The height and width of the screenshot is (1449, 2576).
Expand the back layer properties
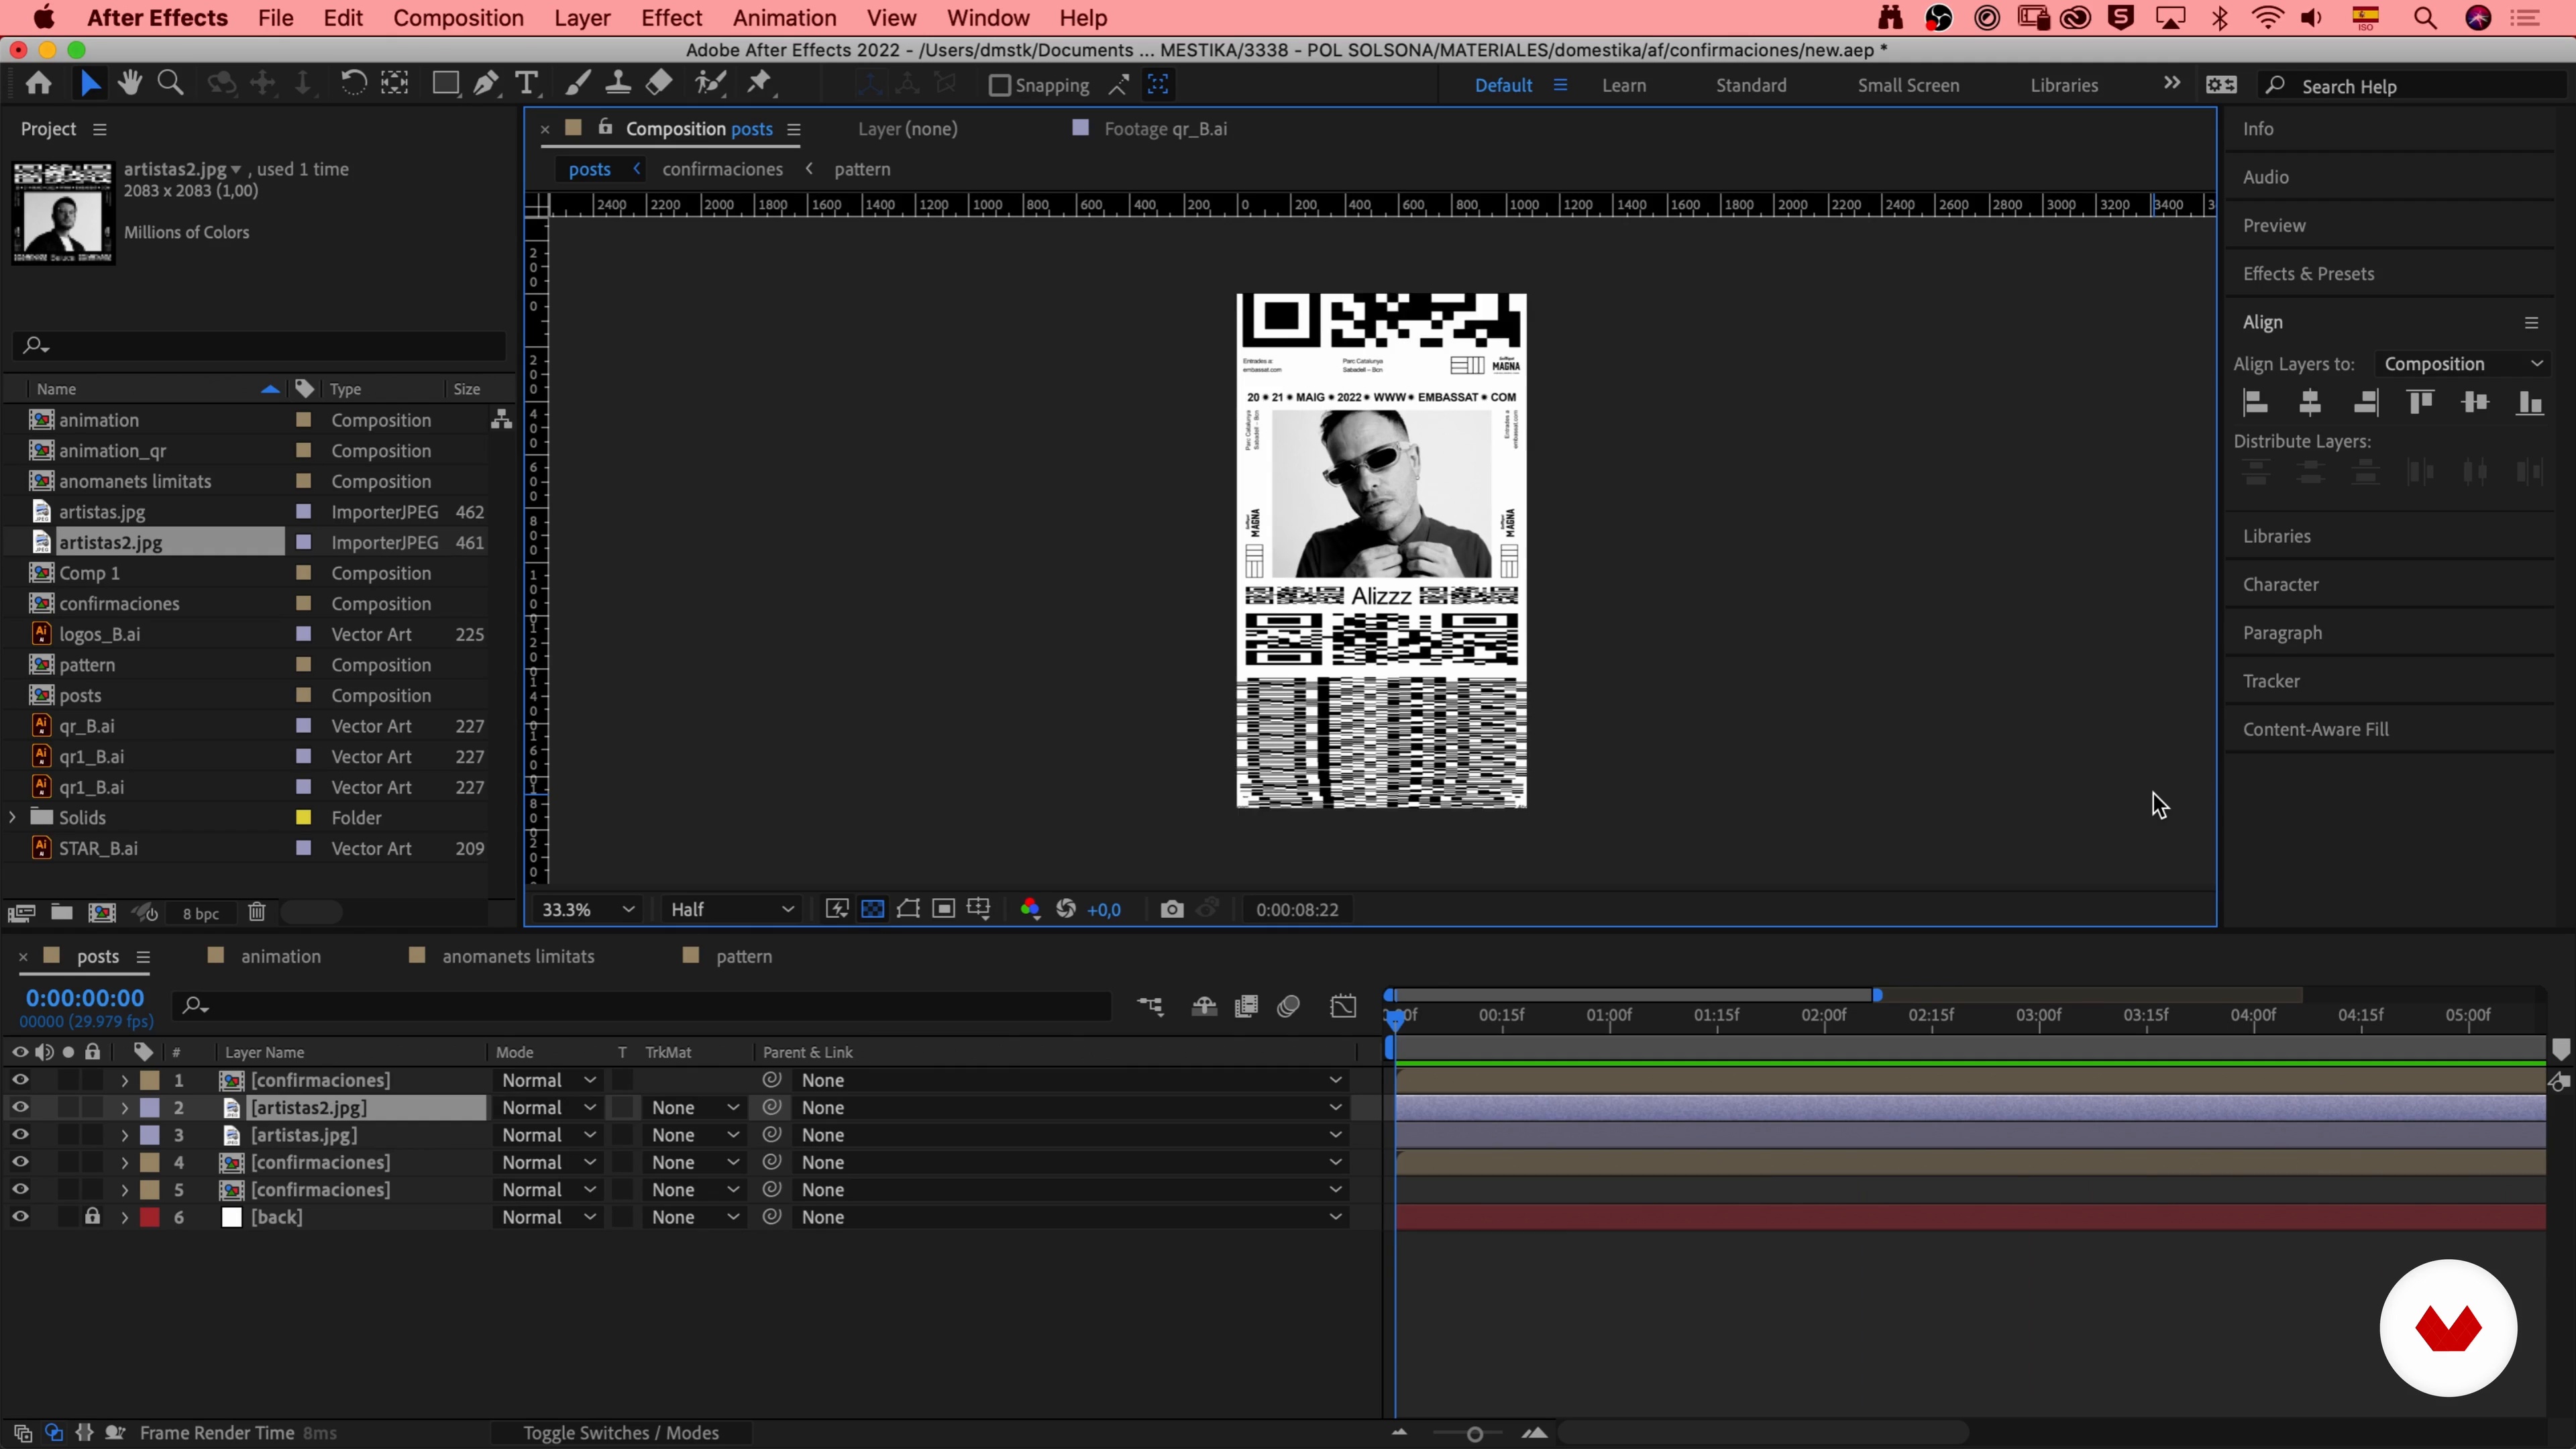point(124,1217)
